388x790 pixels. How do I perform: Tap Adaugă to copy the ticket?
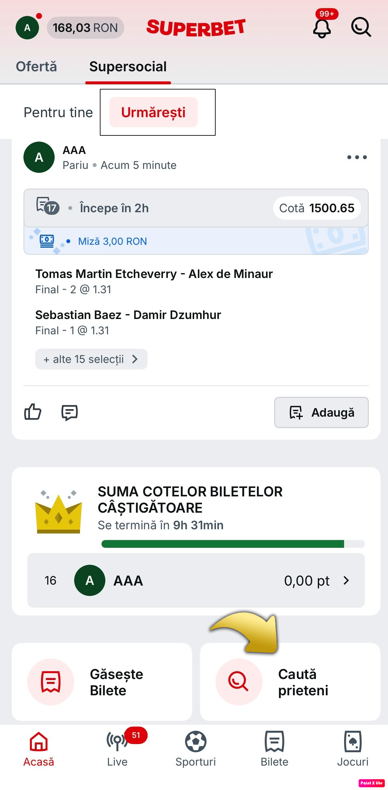click(x=321, y=412)
